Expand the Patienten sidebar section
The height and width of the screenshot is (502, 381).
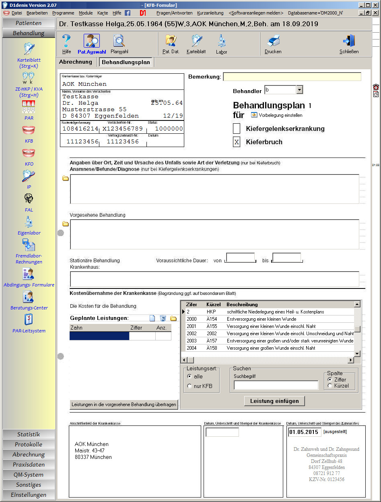pyautogui.click(x=29, y=23)
